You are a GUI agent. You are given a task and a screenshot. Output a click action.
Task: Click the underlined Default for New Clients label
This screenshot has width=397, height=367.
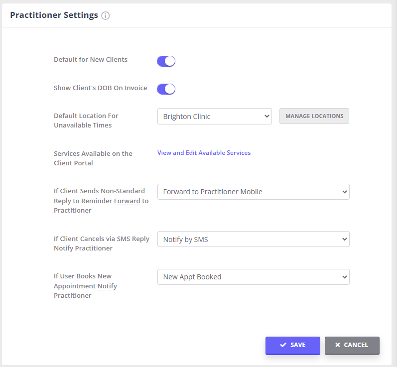pyautogui.click(x=90, y=60)
